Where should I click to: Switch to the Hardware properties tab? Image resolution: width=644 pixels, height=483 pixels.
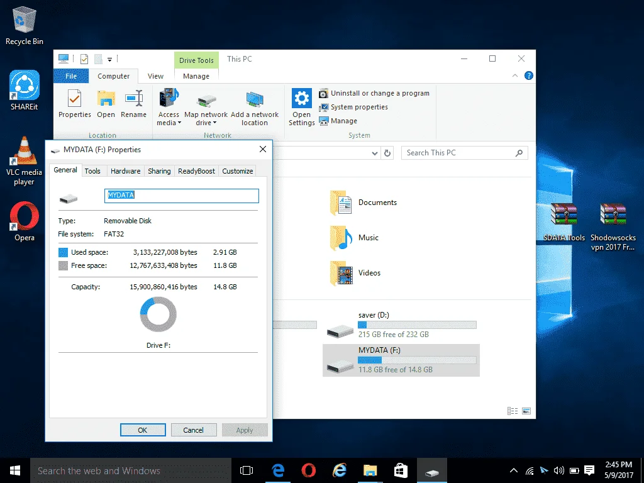pyautogui.click(x=125, y=171)
